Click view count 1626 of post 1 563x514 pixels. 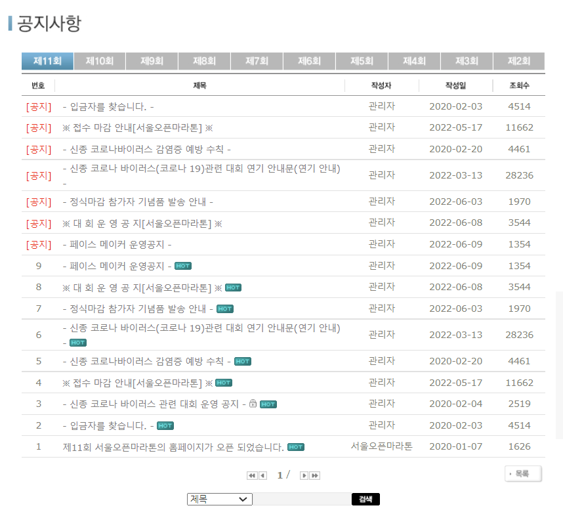click(519, 446)
